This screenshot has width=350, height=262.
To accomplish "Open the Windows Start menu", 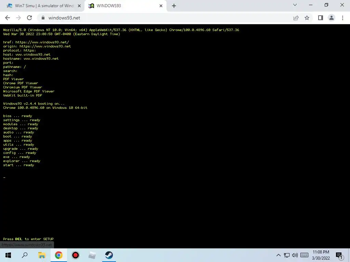I will [x=8, y=255].
